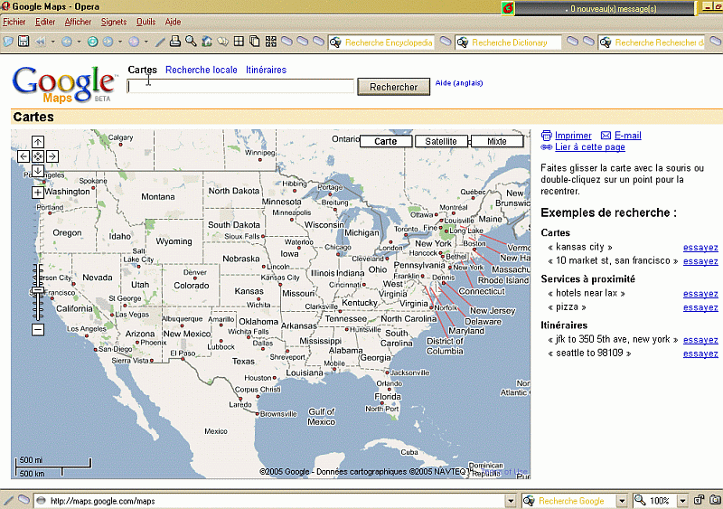The image size is (723, 509).
Task: Open Back button history dropdown arrow
Action: click(x=79, y=42)
